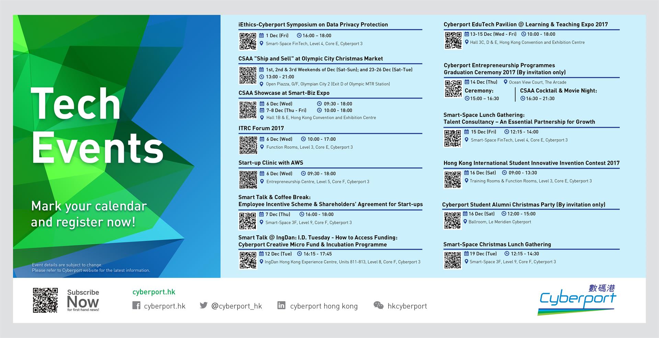
Task: Click QR code for Smart-Space Lunch Gathering talent consultancy
Action: tap(453, 138)
